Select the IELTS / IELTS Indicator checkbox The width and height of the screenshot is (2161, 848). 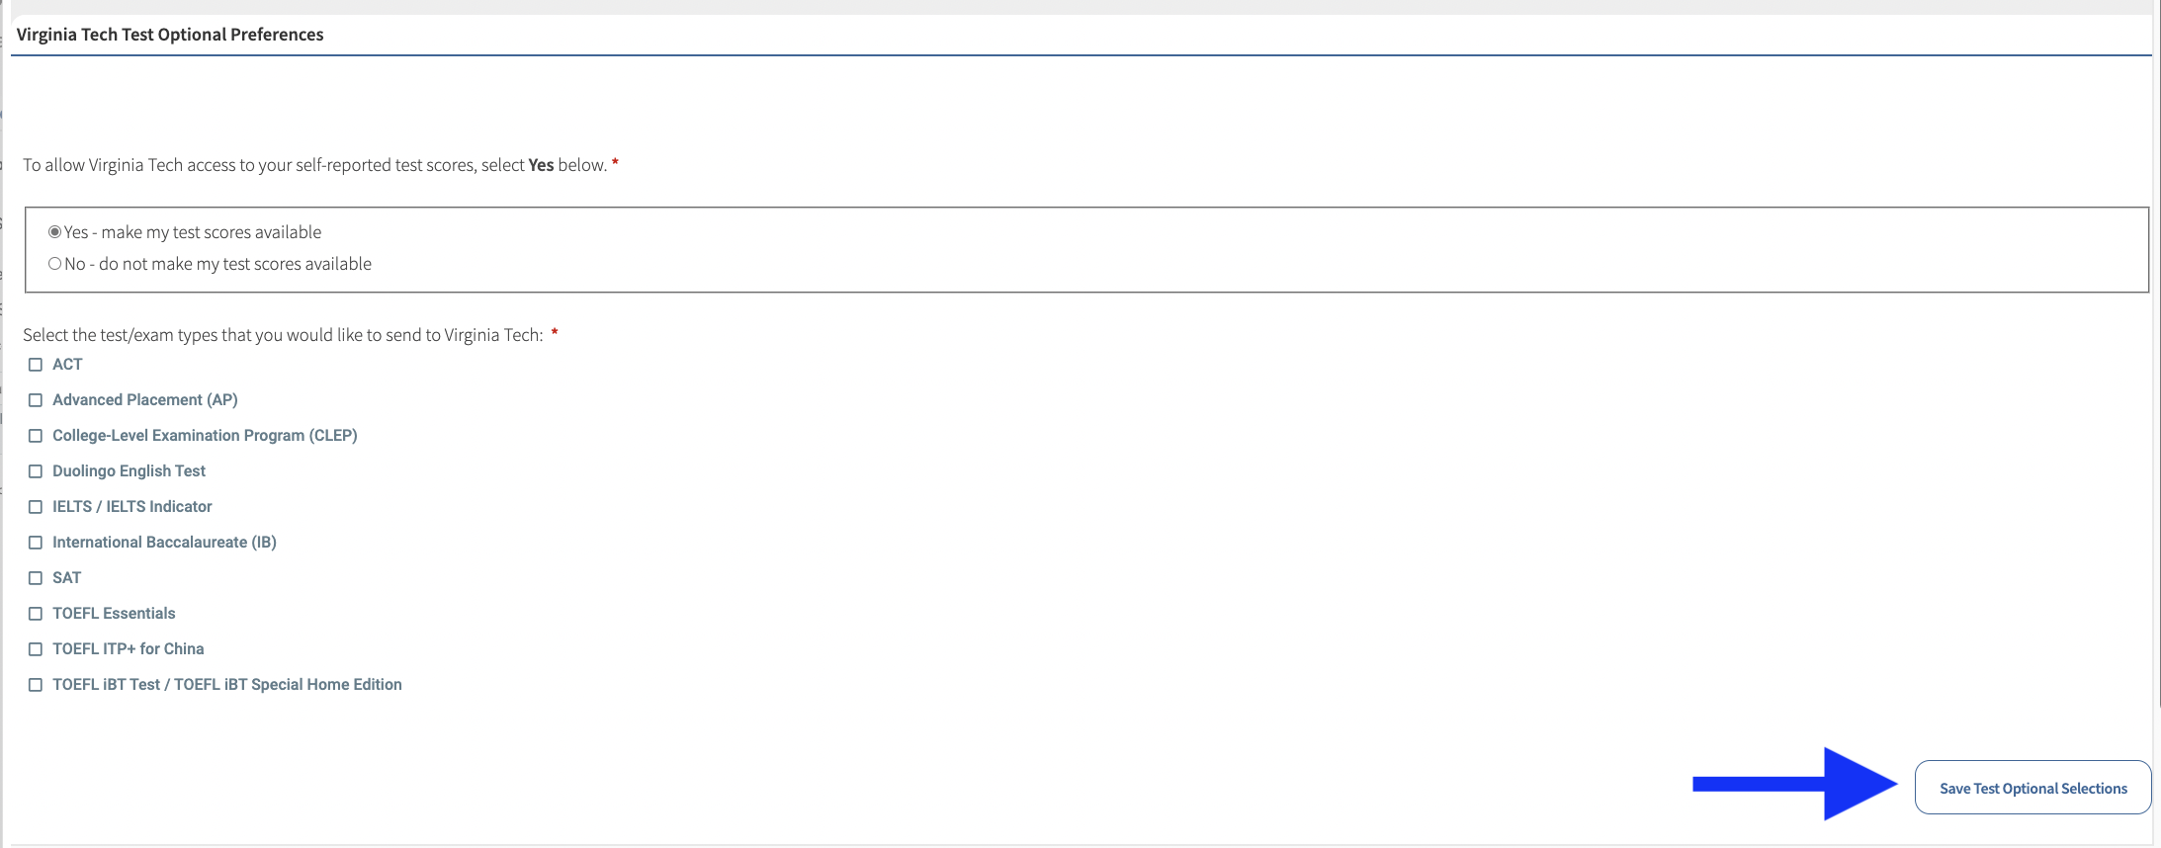pyautogui.click(x=36, y=507)
